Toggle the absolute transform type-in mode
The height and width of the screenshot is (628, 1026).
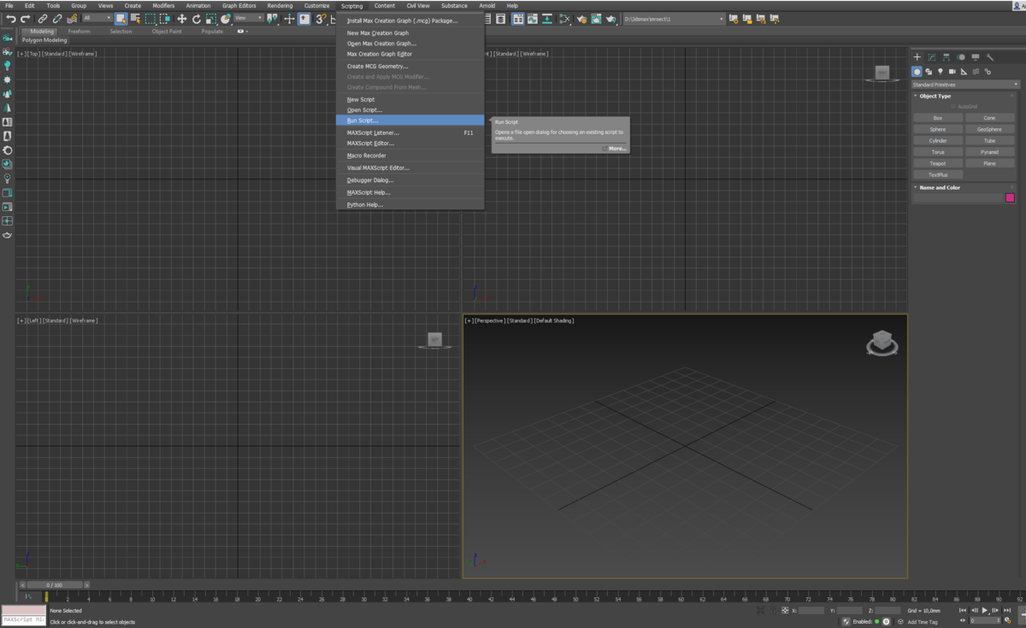pos(785,611)
